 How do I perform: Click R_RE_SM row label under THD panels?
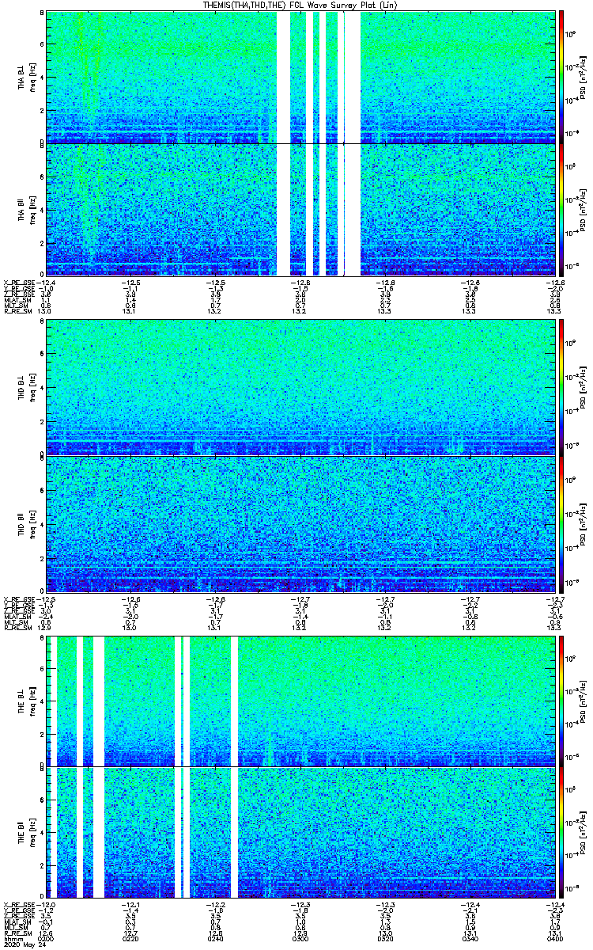coord(17,627)
